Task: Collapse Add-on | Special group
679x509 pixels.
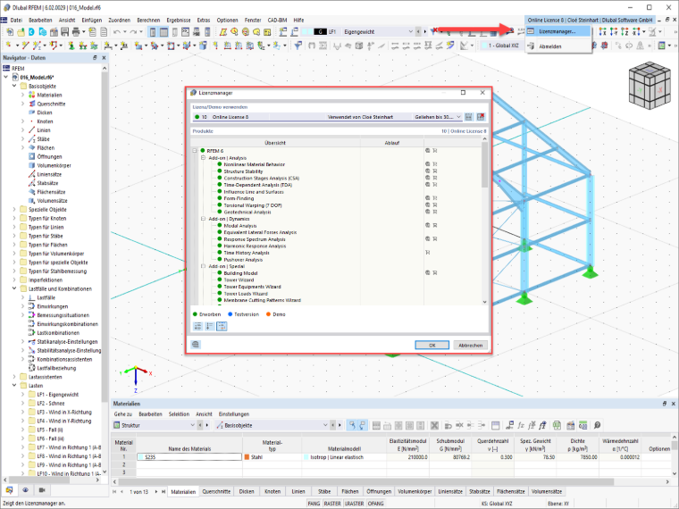Action: [203, 266]
